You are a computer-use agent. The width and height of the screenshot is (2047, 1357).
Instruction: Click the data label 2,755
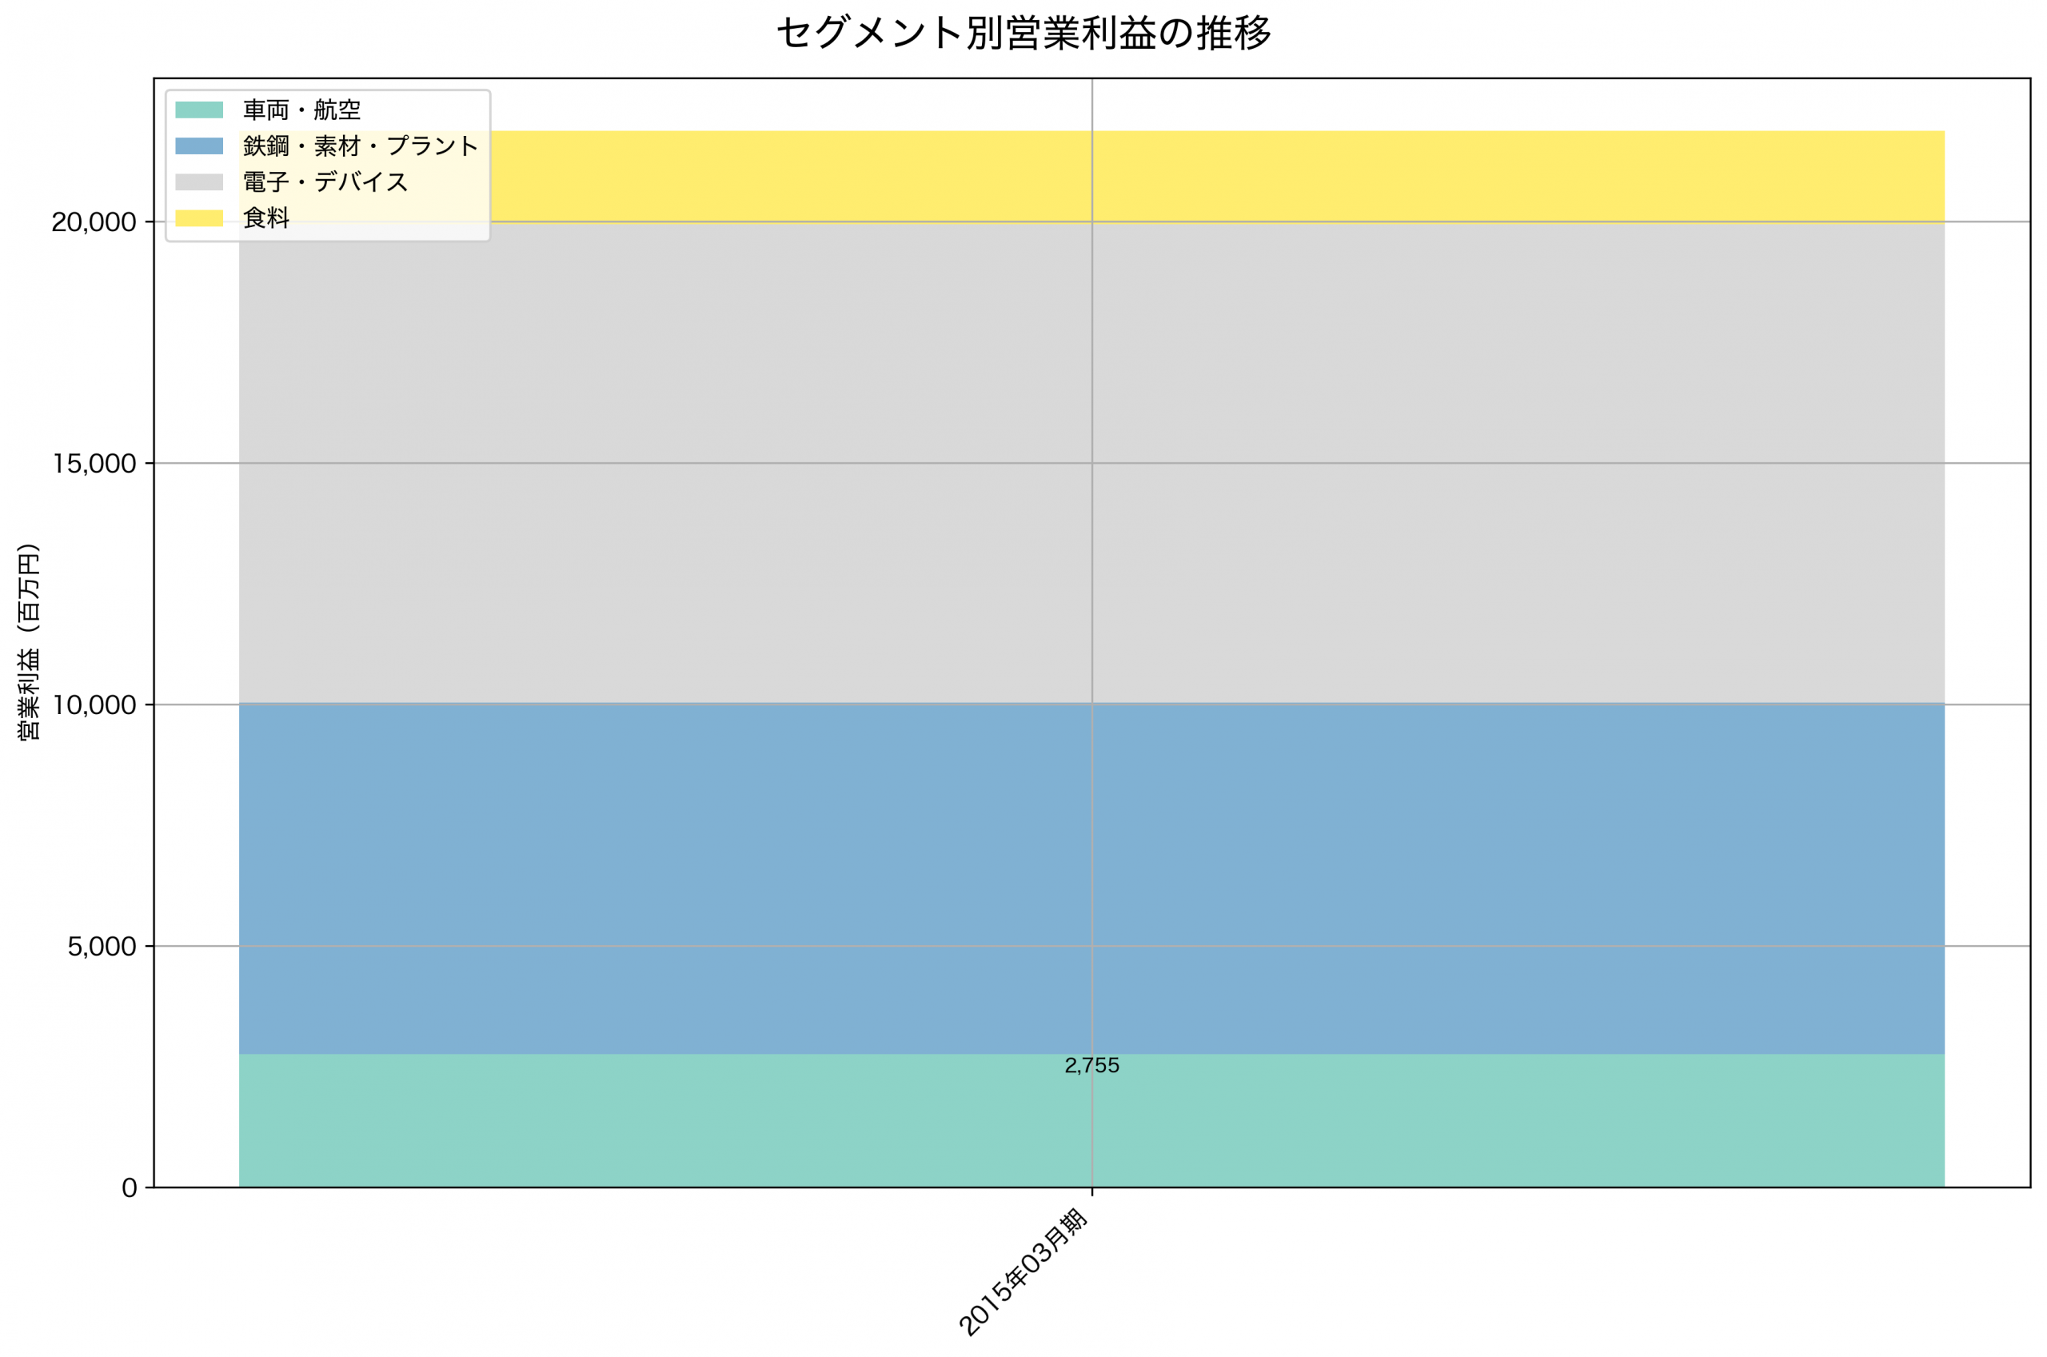pyautogui.click(x=1093, y=1067)
